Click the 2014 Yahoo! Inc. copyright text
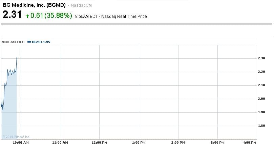The width and height of the screenshot is (274, 144). pos(16,137)
